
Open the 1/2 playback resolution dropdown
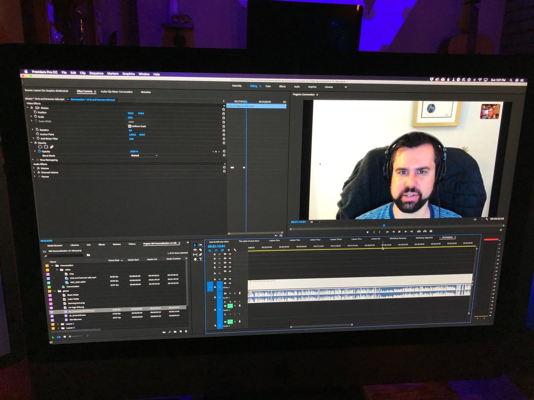(478, 219)
